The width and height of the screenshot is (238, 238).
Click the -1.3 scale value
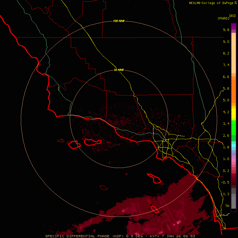click(225, 194)
